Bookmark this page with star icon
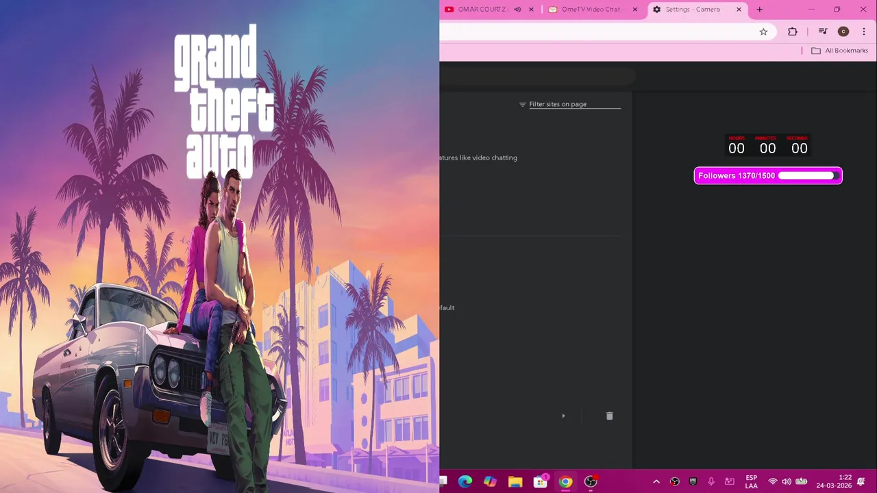 pyautogui.click(x=763, y=31)
